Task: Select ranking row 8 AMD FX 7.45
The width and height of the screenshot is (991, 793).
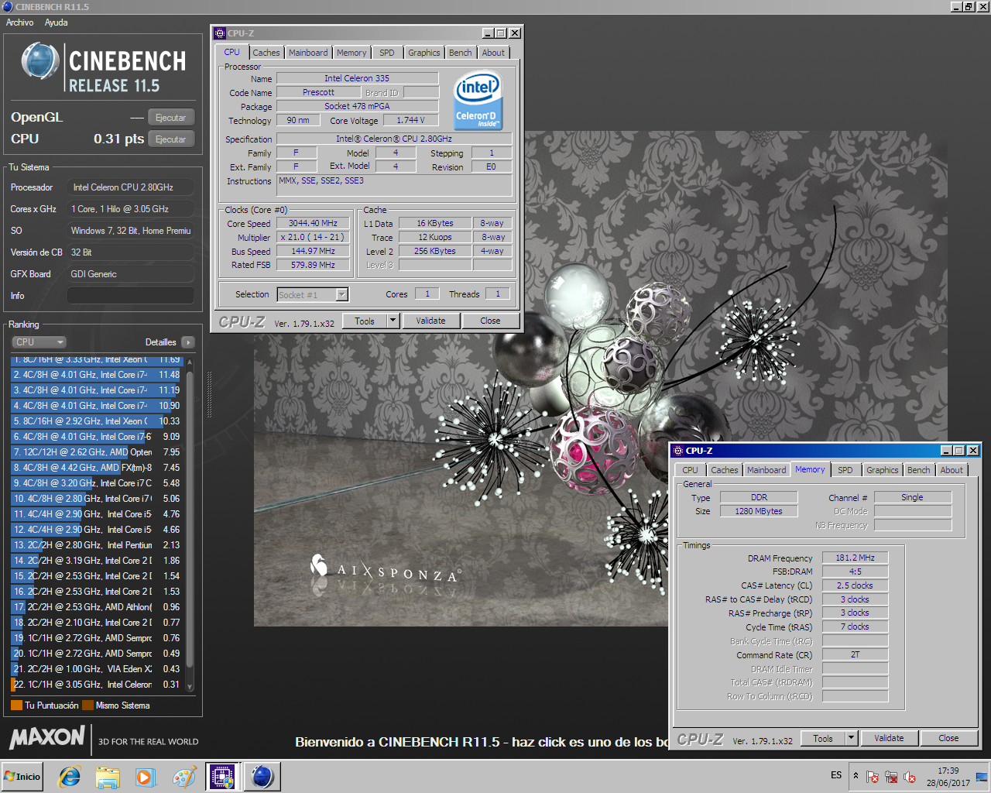Action: (x=97, y=468)
